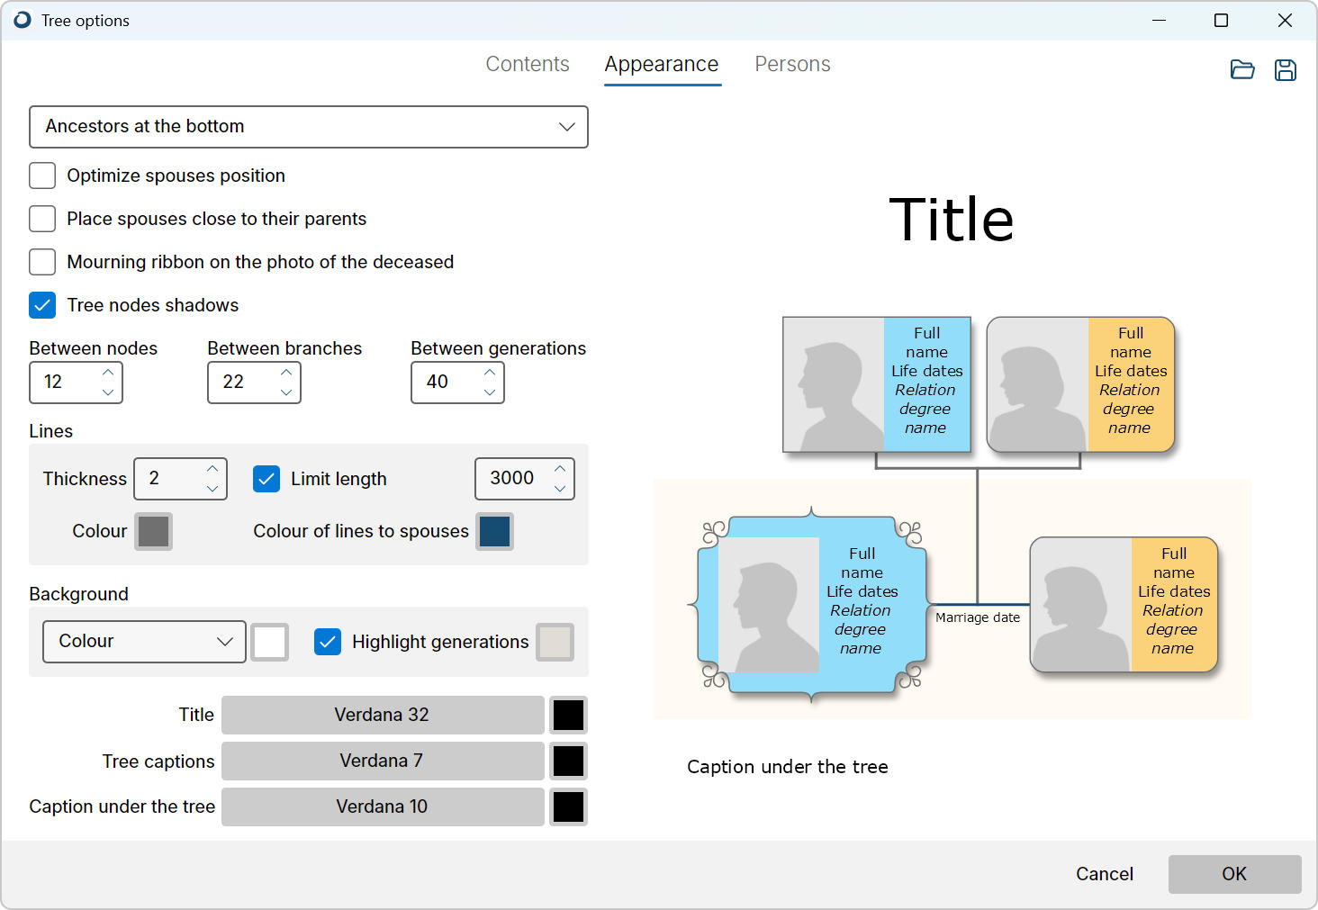Save the current tree options

(1286, 69)
